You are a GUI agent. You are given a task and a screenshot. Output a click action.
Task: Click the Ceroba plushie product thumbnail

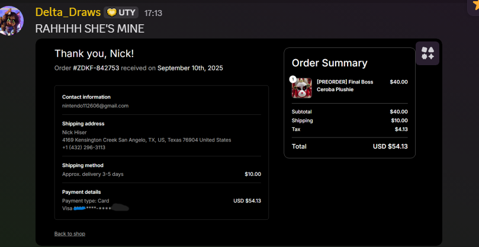pyautogui.click(x=302, y=88)
